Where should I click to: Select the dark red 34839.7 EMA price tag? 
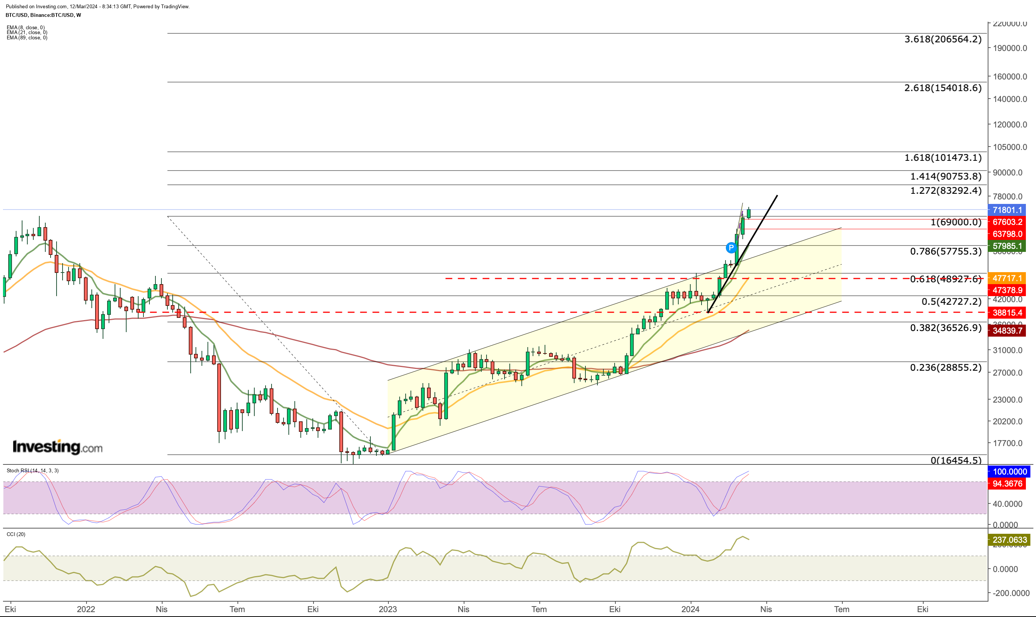(1007, 331)
